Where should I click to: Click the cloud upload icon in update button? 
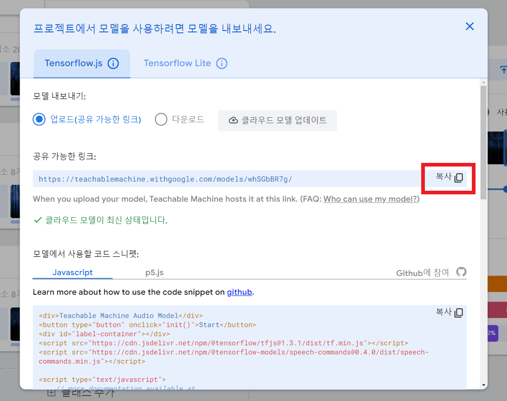234,120
